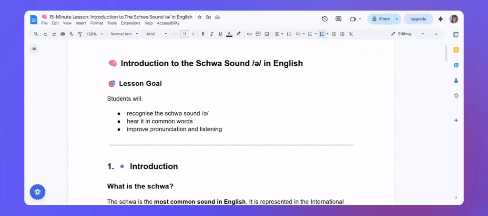The image size is (488, 216).
Task: Open the Gemini sparkle icon
Action: pos(441,19)
